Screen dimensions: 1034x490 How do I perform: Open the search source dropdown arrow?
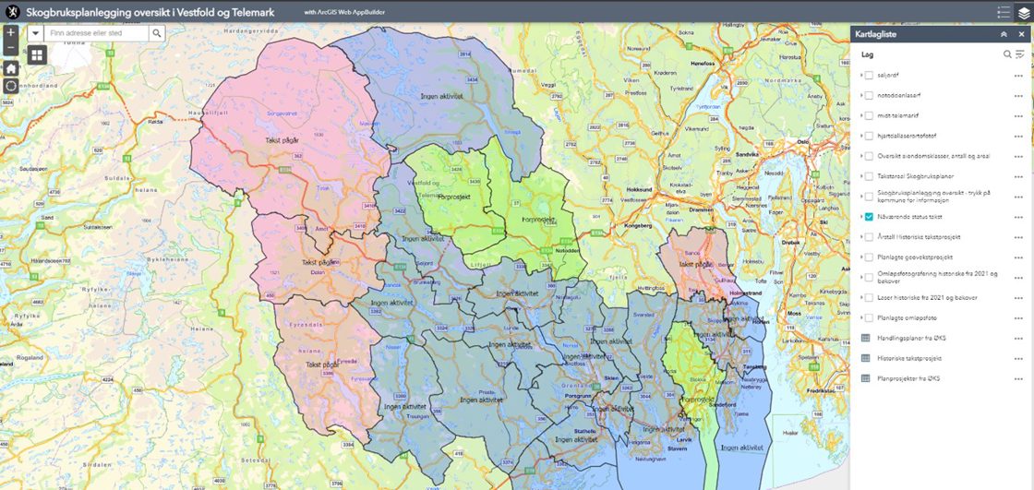(35, 33)
